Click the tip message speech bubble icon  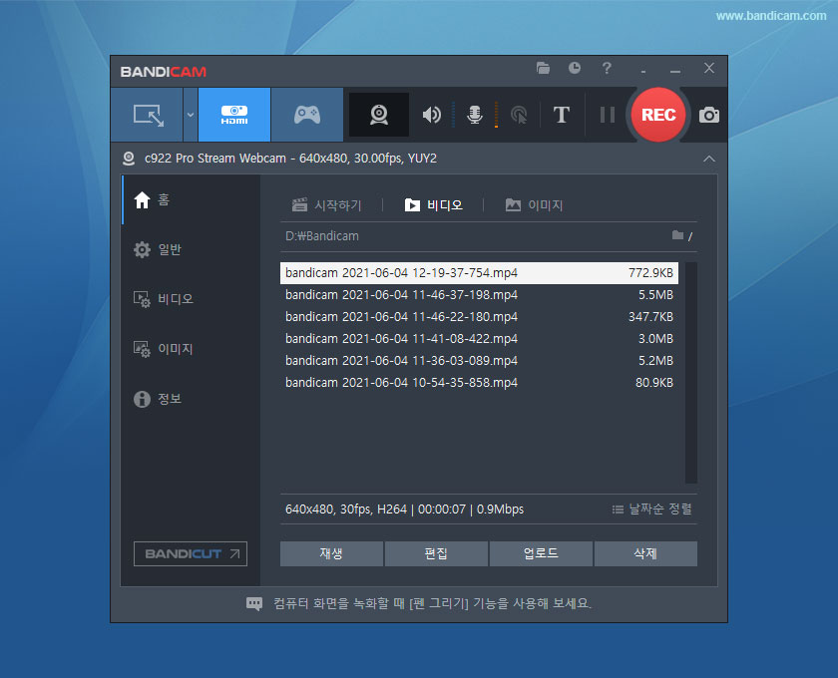pos(254,604)
